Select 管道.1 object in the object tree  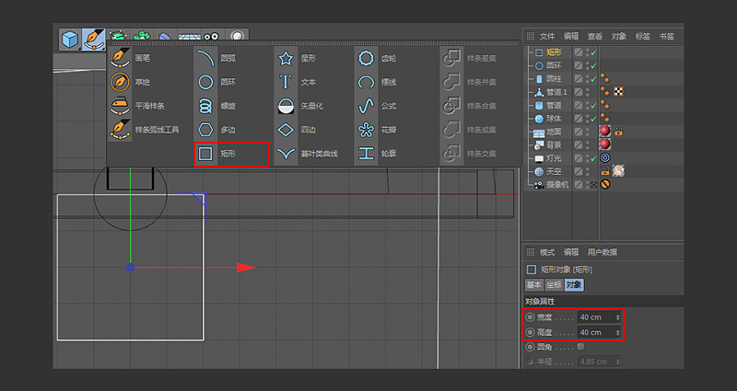click(x=556, y=92)
